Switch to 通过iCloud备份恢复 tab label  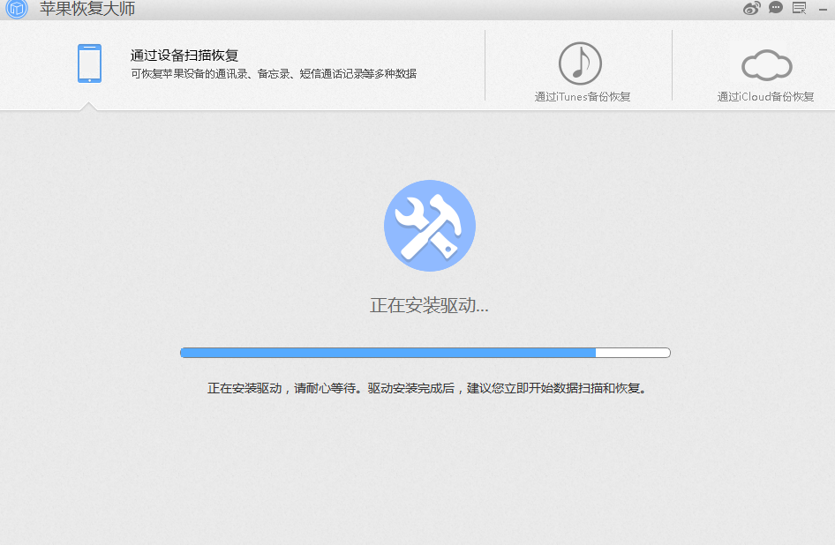[x=766, y=97]
